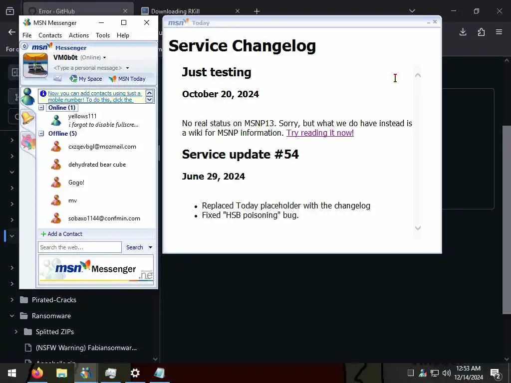Open MSN Today
Image resolution: width=511 pixels, height=383 pixels.
(127, 79)
